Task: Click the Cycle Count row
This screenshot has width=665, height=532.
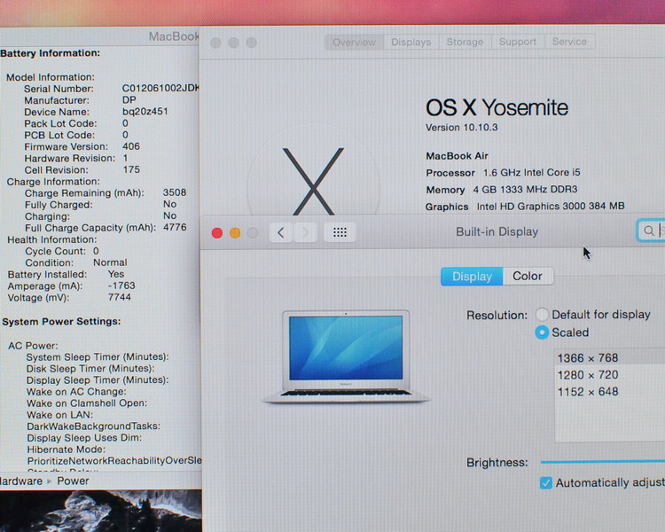Action: [x=62, y=251]
